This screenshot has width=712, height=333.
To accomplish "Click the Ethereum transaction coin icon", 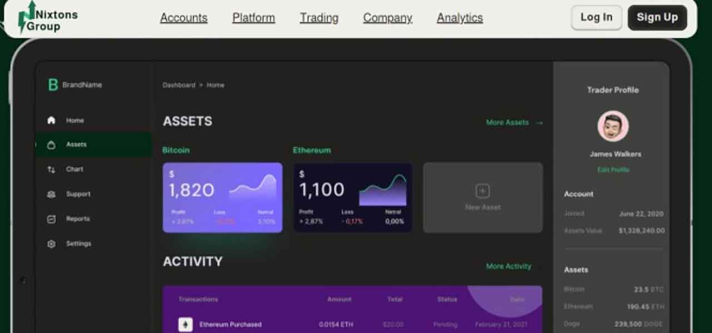I will (185, 325).
